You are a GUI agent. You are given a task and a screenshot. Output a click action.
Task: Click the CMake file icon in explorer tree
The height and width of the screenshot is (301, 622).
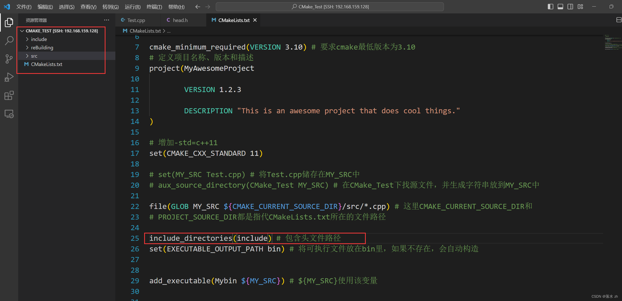[26, 64]
